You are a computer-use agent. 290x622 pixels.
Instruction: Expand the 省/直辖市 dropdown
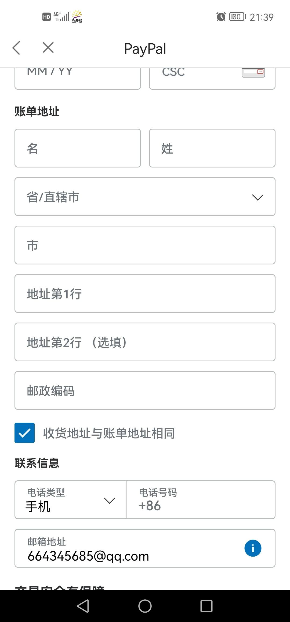click(x=145, y=197)
